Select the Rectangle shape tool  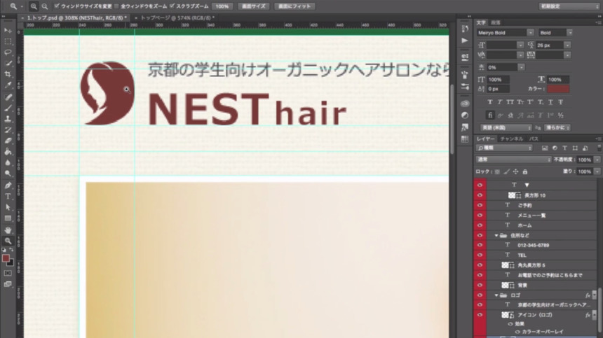[x=8, y=218]
